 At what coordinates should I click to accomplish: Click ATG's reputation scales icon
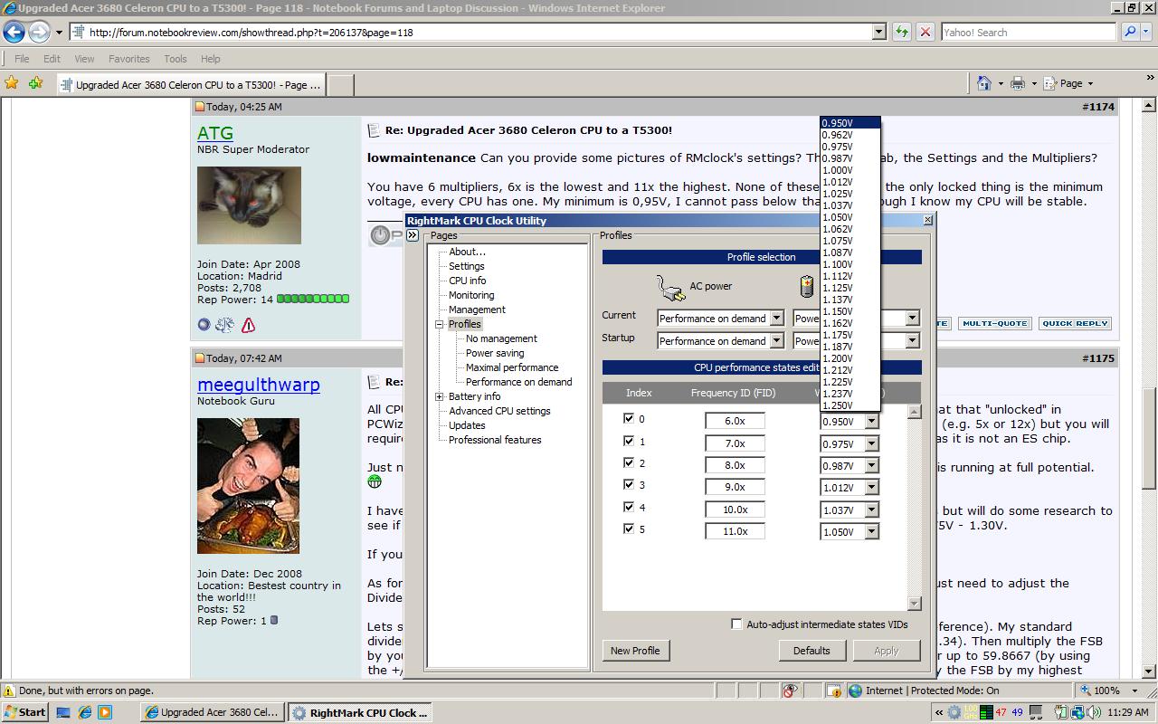pos(225,324)
